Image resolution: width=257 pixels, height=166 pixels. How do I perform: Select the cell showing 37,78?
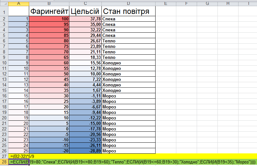click(x=85, y=19)
